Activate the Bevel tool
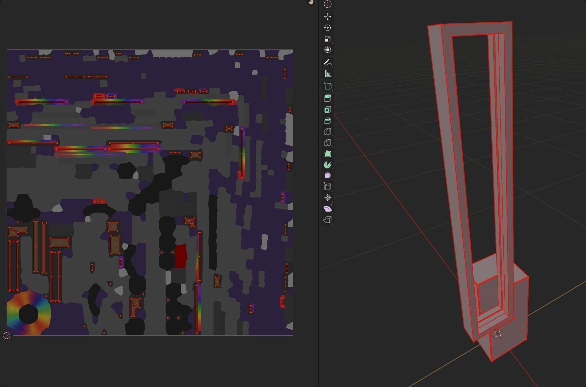Viewport: 586px width, 387px height. [x=327, y=121]
